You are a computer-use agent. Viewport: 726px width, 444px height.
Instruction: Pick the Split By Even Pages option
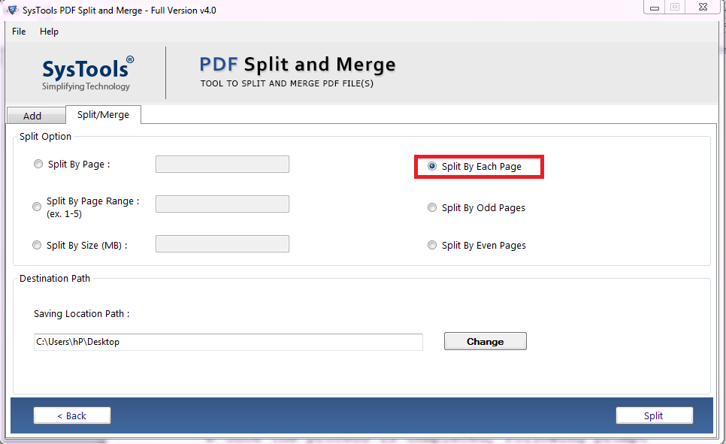click(x=432, y=246)
